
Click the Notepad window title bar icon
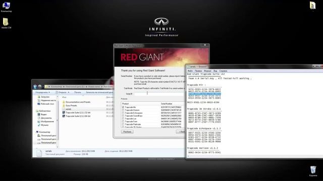188,67
